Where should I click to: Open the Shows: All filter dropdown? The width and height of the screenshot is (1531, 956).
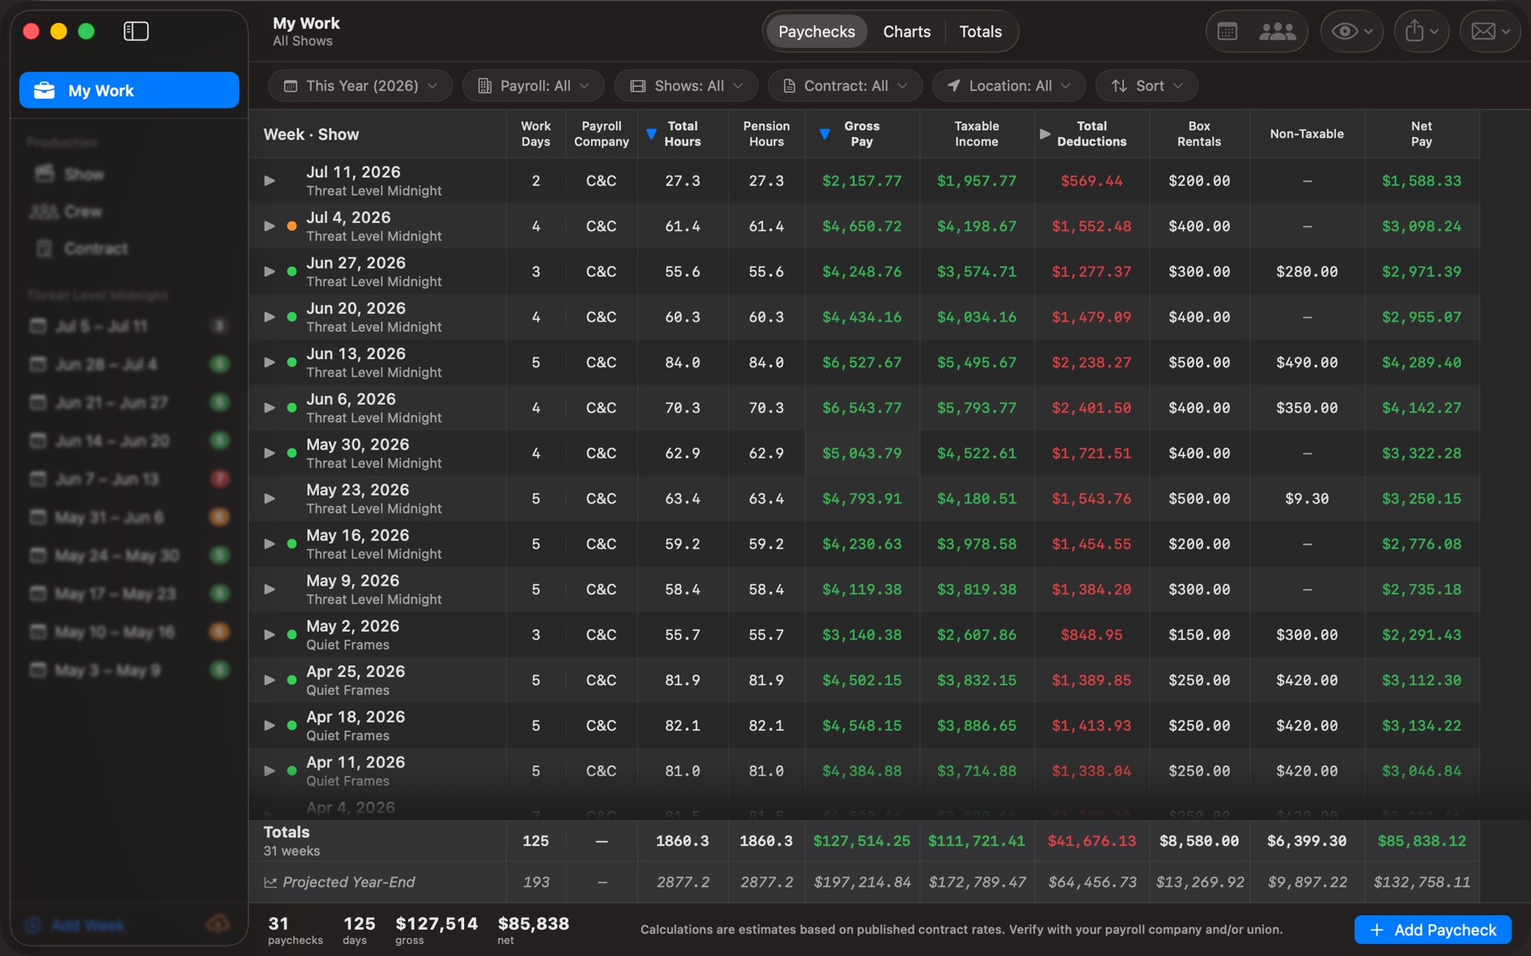tap(686, 85)
